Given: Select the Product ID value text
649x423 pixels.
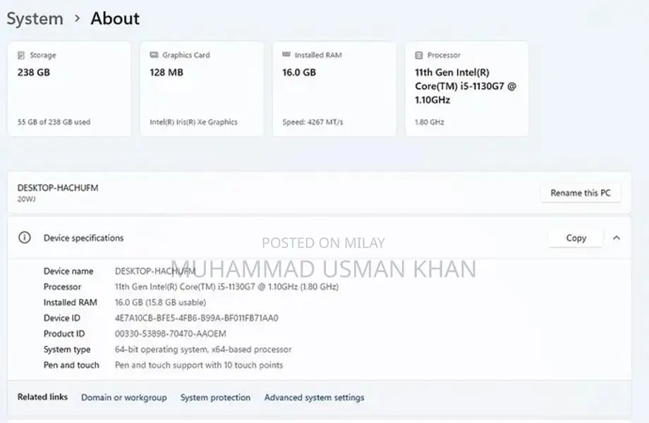Looking at the screenshot, I should coord(170,333).
